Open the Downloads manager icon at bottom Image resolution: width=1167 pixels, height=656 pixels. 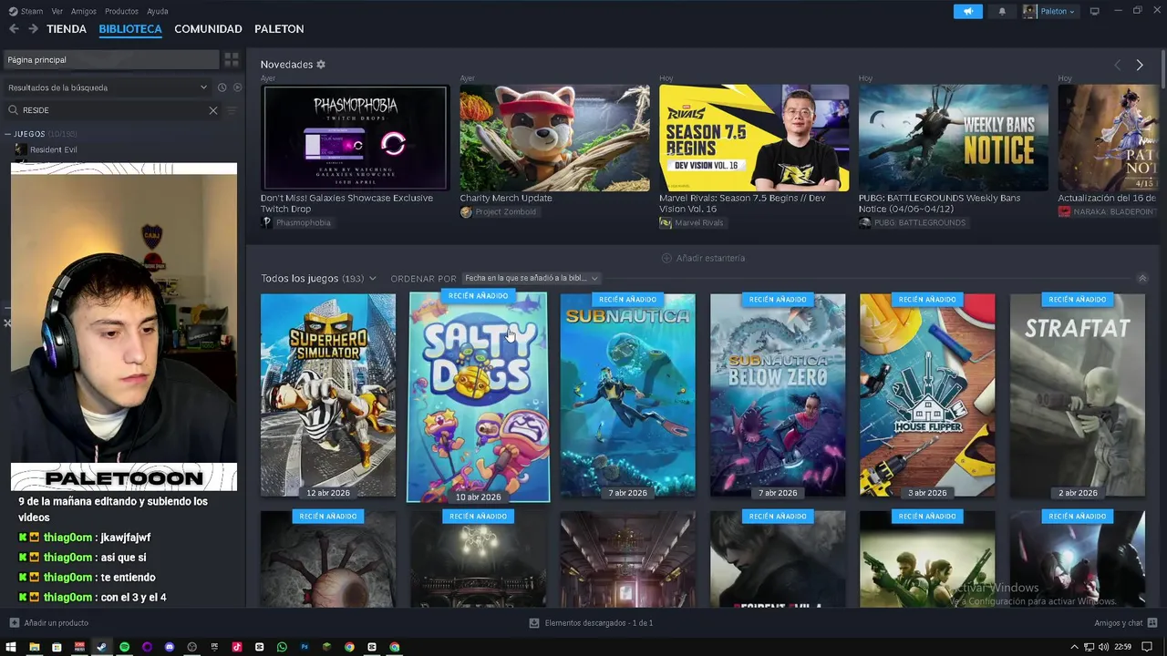(x=534, y=623)
